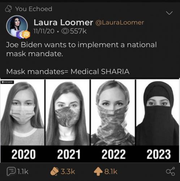Screen dimensions: 180x181
Task: Open the 2022 neck gaiter image panel
Action: click(113, 113)
